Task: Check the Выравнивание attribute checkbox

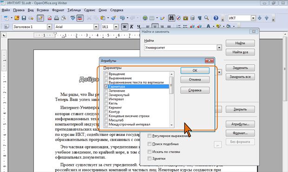Action: (106, 78)
